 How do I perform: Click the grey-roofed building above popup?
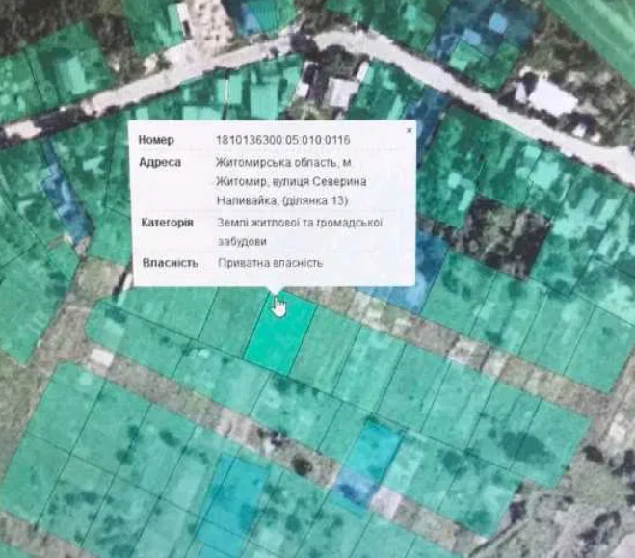tap(340, 93)
